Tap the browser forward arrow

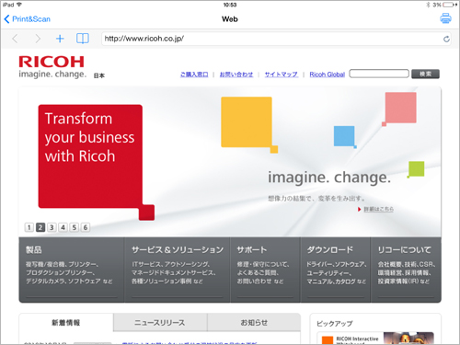[x=38, y=39]
